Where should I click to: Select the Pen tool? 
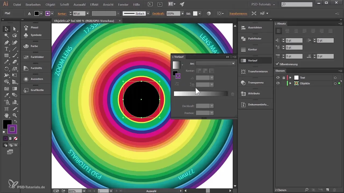tap(6, 42)
